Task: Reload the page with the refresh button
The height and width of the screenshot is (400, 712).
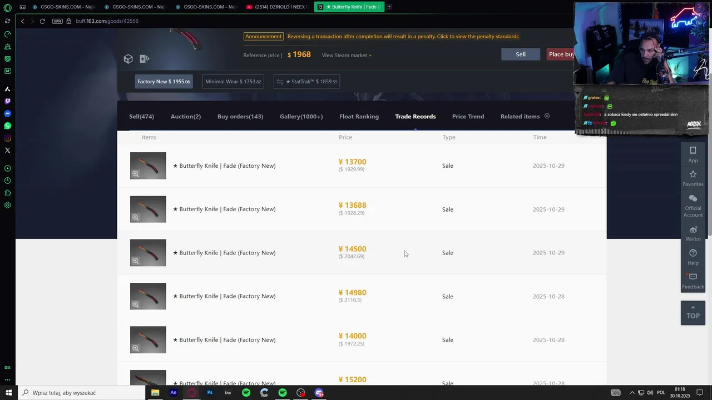Action: pos(42,21)
